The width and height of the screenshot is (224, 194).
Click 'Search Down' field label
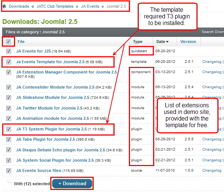click(213, 32)
